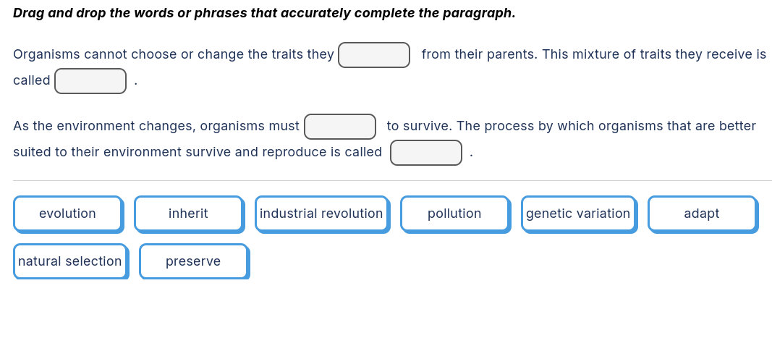Select the 'inherit' answer tile
The image size is (772, 346).
[188, 214]
